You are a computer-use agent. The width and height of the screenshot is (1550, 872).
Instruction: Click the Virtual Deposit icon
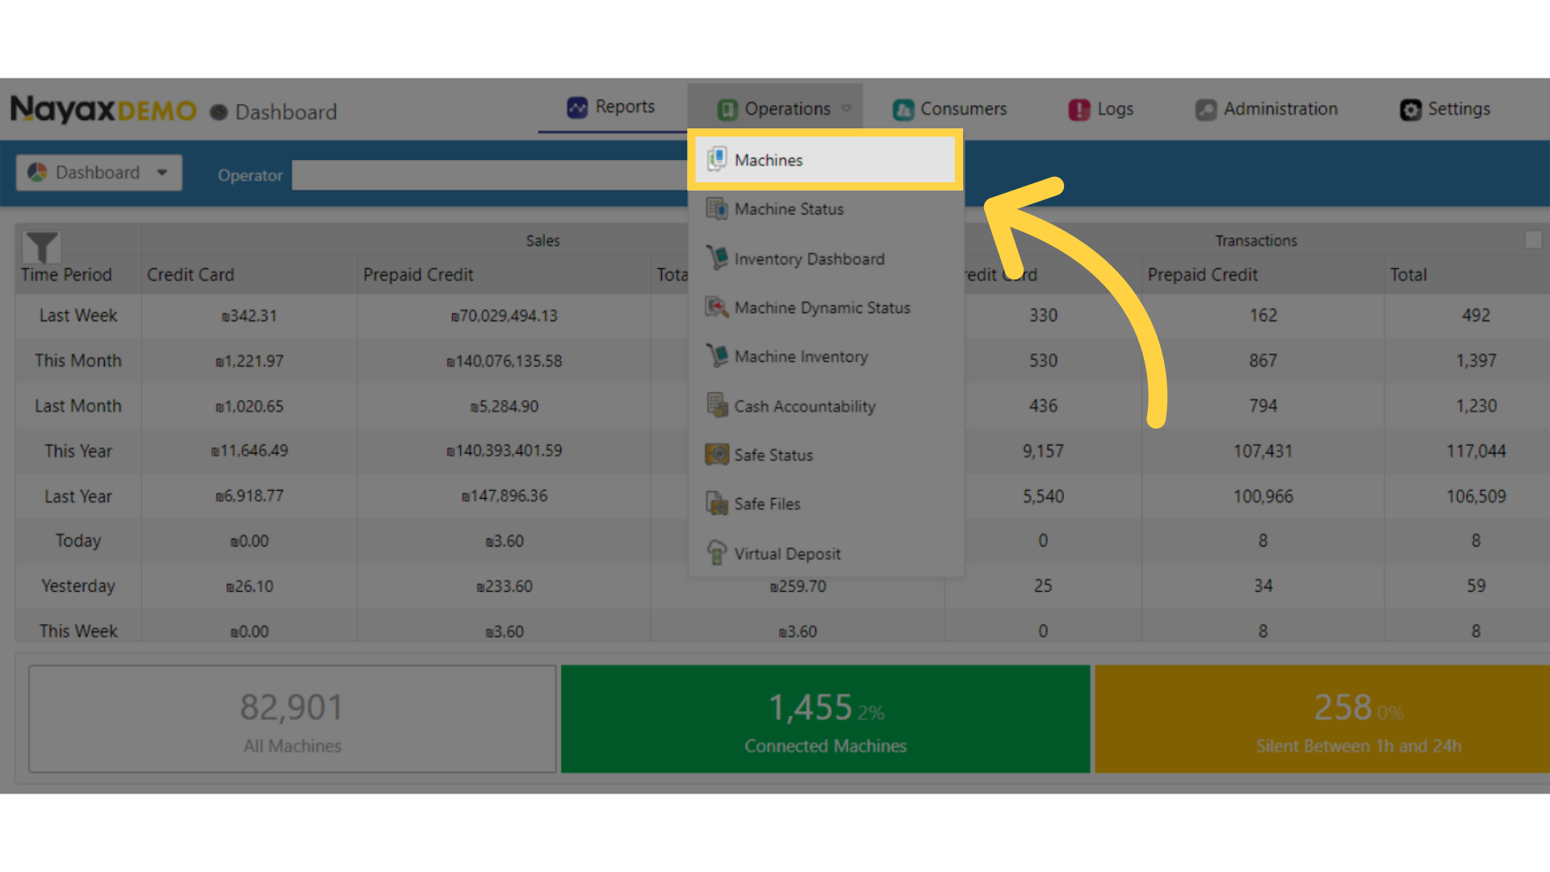(716, 553)
